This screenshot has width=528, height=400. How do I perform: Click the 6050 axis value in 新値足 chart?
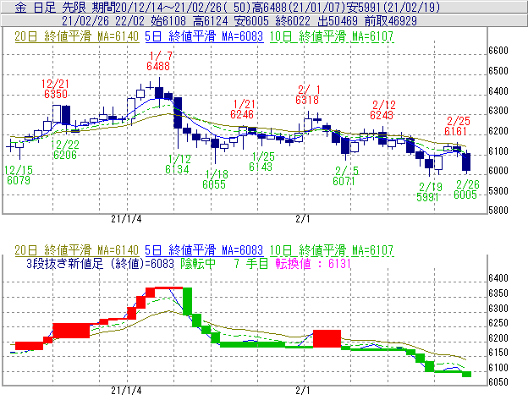498,382
